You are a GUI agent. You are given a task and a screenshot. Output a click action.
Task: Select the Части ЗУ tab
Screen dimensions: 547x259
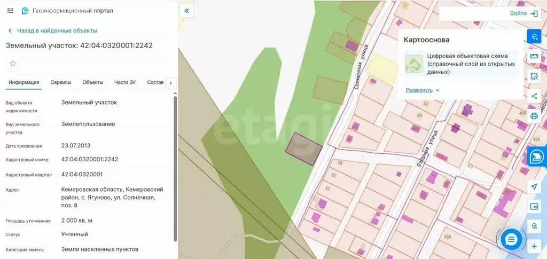click(125, 83)
